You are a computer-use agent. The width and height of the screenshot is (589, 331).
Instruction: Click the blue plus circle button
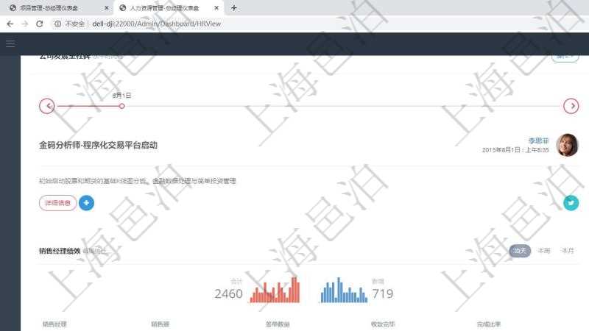(x=86, y=202)
